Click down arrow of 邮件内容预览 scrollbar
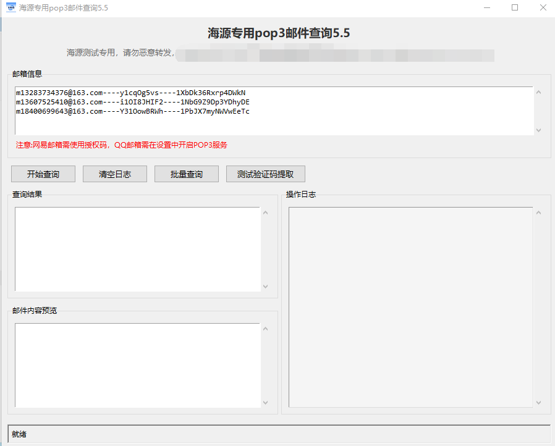555x446 pixels. (x=266, y=402)
